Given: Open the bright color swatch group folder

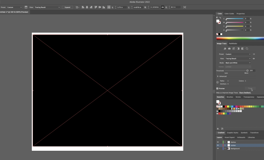Looking at the screenshot, I should [217, 114].
